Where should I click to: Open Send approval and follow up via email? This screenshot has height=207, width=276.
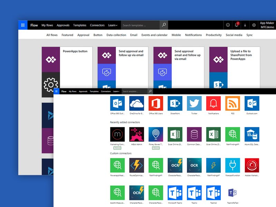click(123, 67)
